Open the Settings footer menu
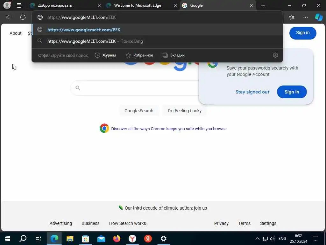326x245 pixels. pos(268,223)
